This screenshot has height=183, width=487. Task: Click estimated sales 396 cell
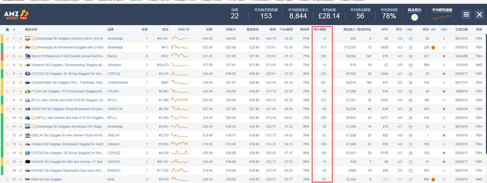[x=323, y=56]
